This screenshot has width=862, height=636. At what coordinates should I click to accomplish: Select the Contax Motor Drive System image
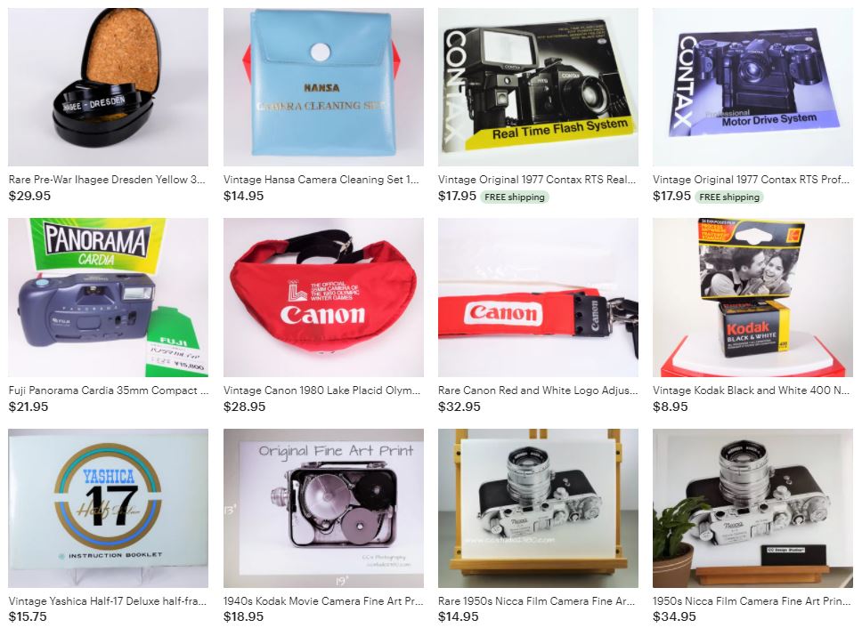[x=752, y=87]
